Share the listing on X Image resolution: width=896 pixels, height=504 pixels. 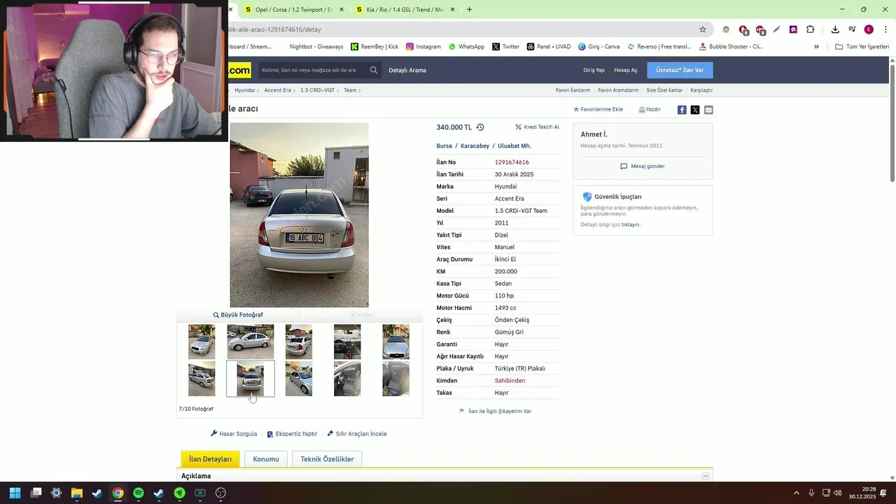695,110
